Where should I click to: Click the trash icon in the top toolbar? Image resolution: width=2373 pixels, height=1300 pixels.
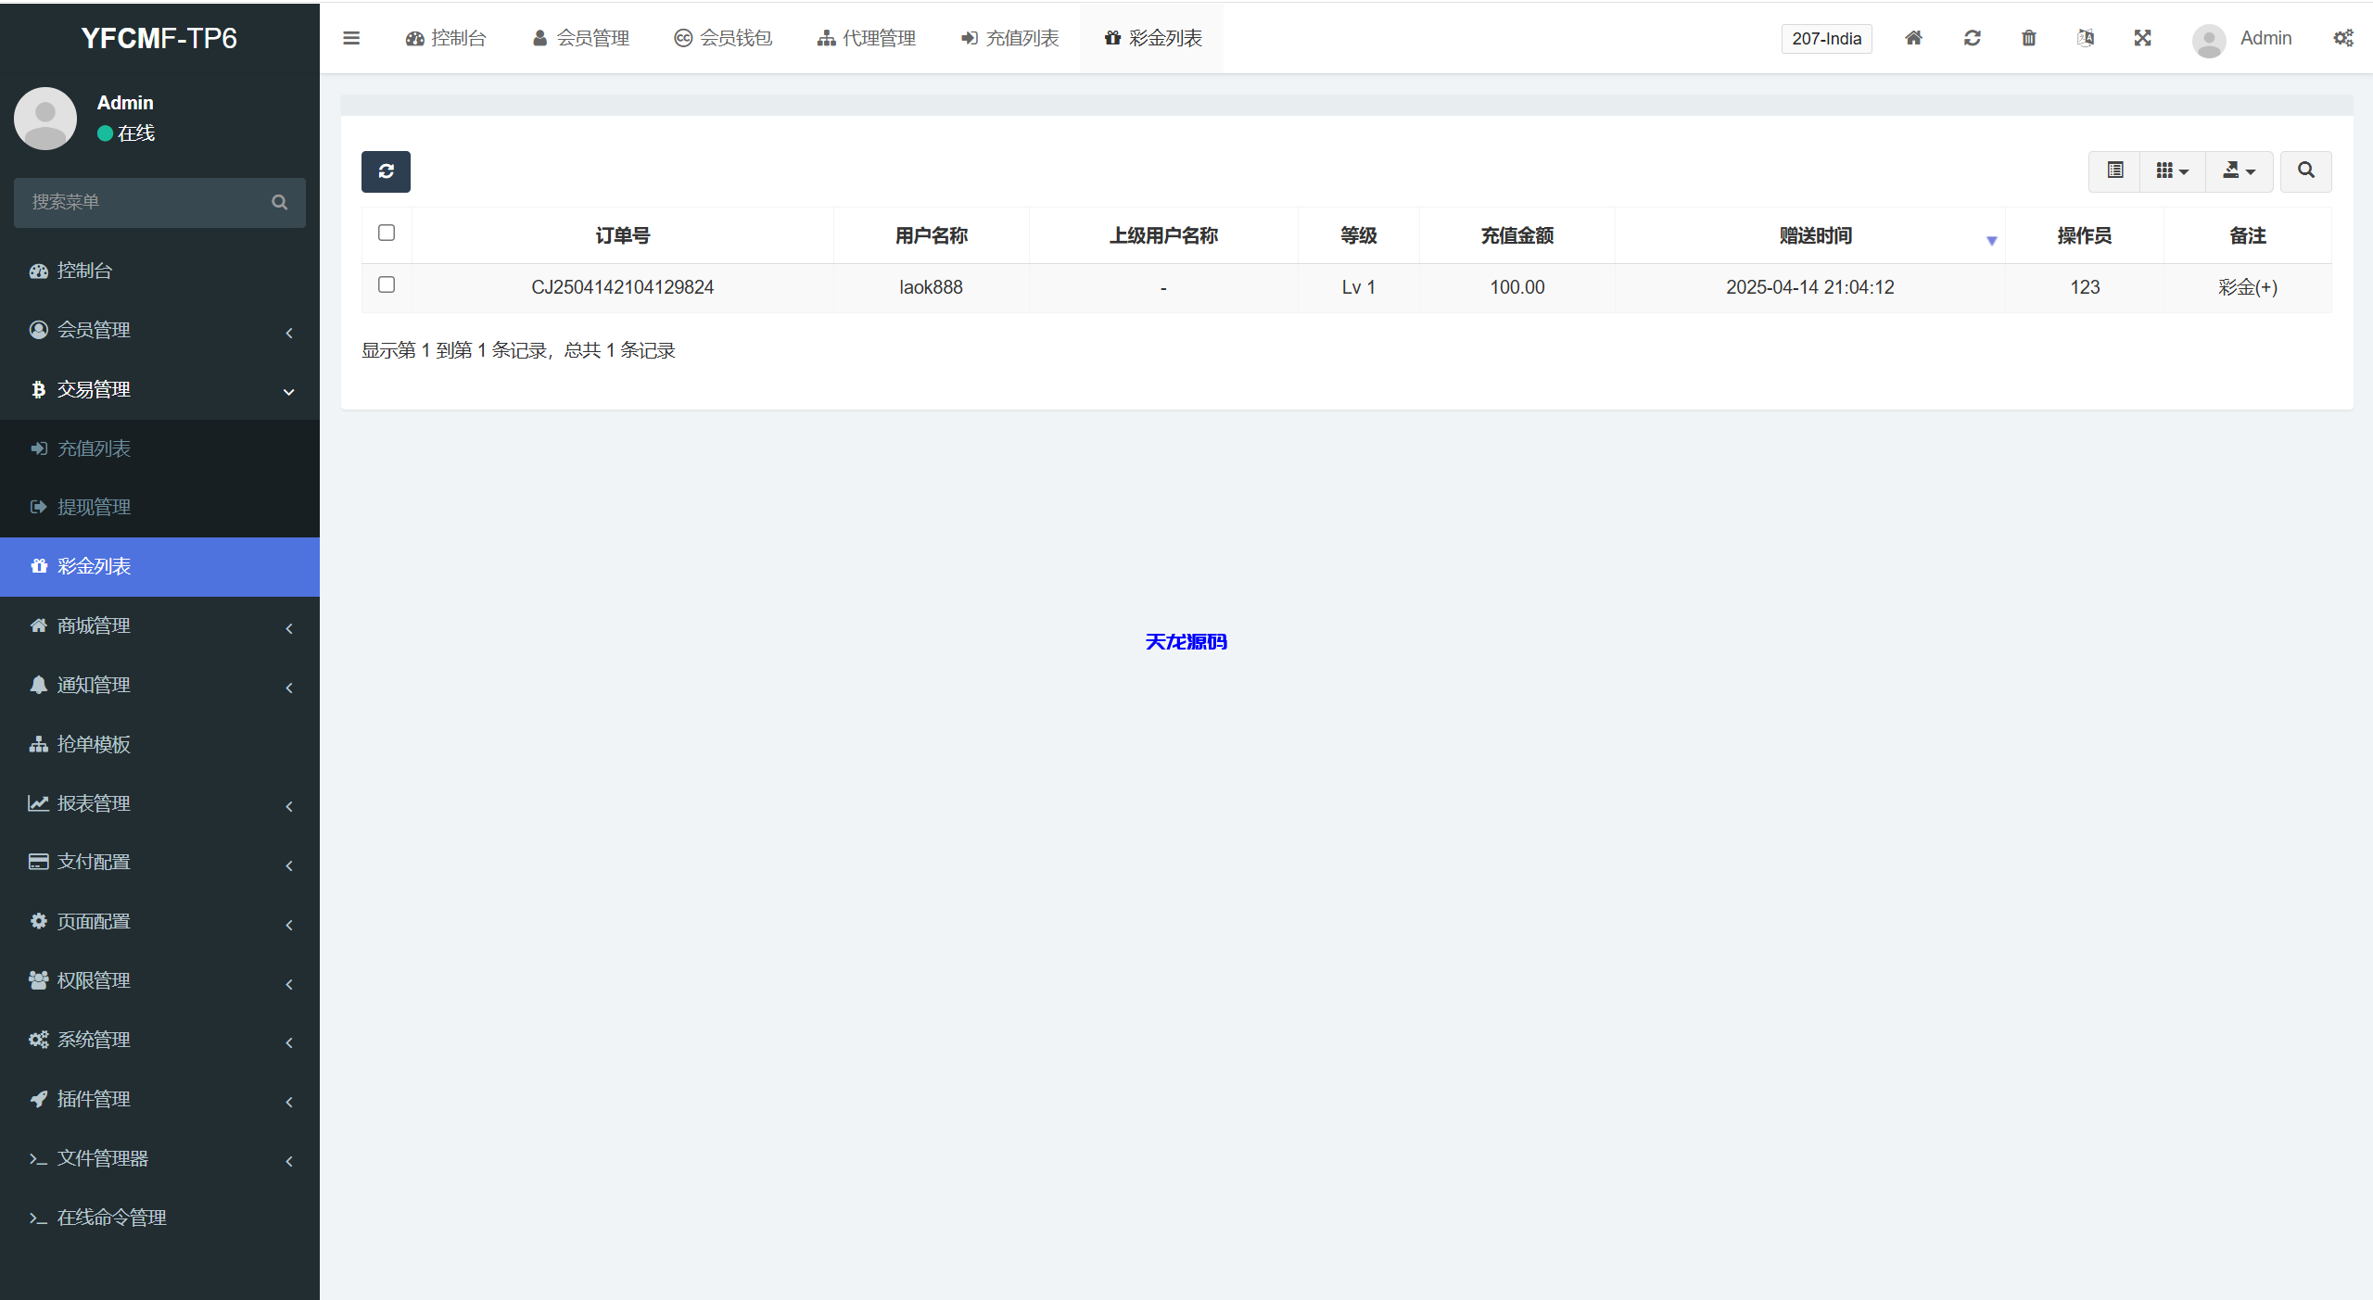(x=2028, y=38)
